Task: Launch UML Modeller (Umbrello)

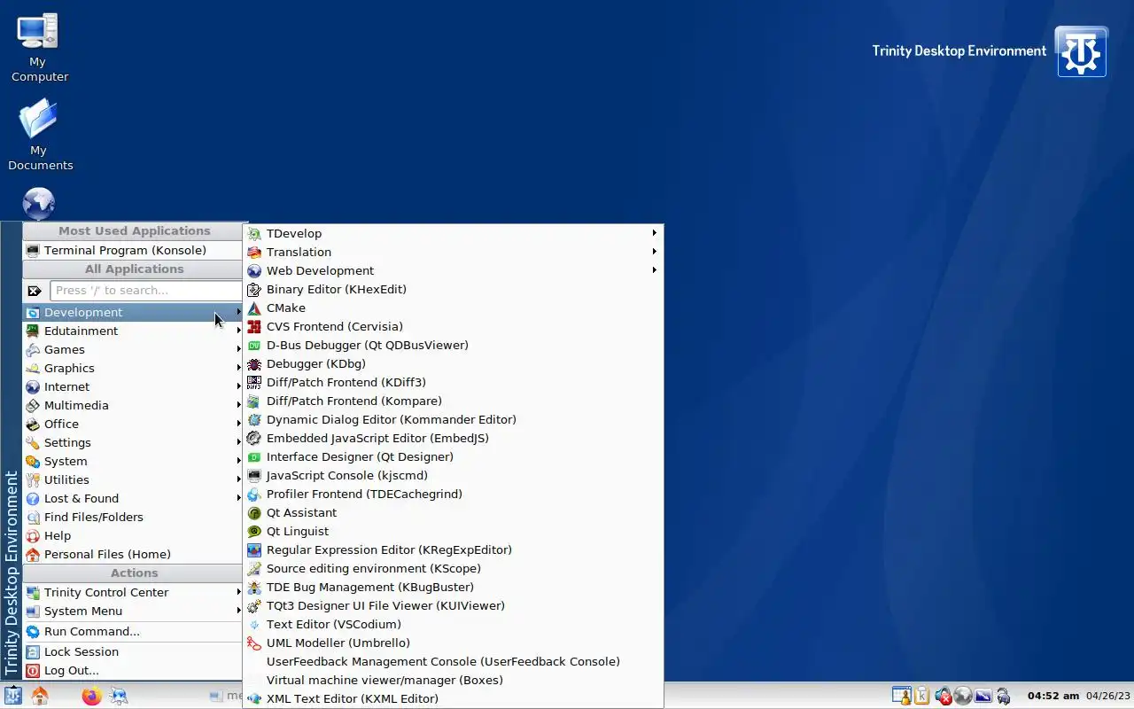Action: click(x=453, y=643)
